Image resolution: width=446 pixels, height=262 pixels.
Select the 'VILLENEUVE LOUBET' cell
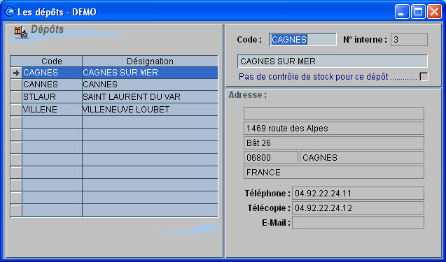[x=150, y=110]
